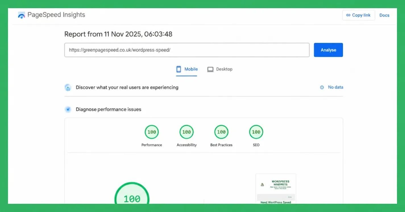Click the blue Analyse button

[328, 50]
